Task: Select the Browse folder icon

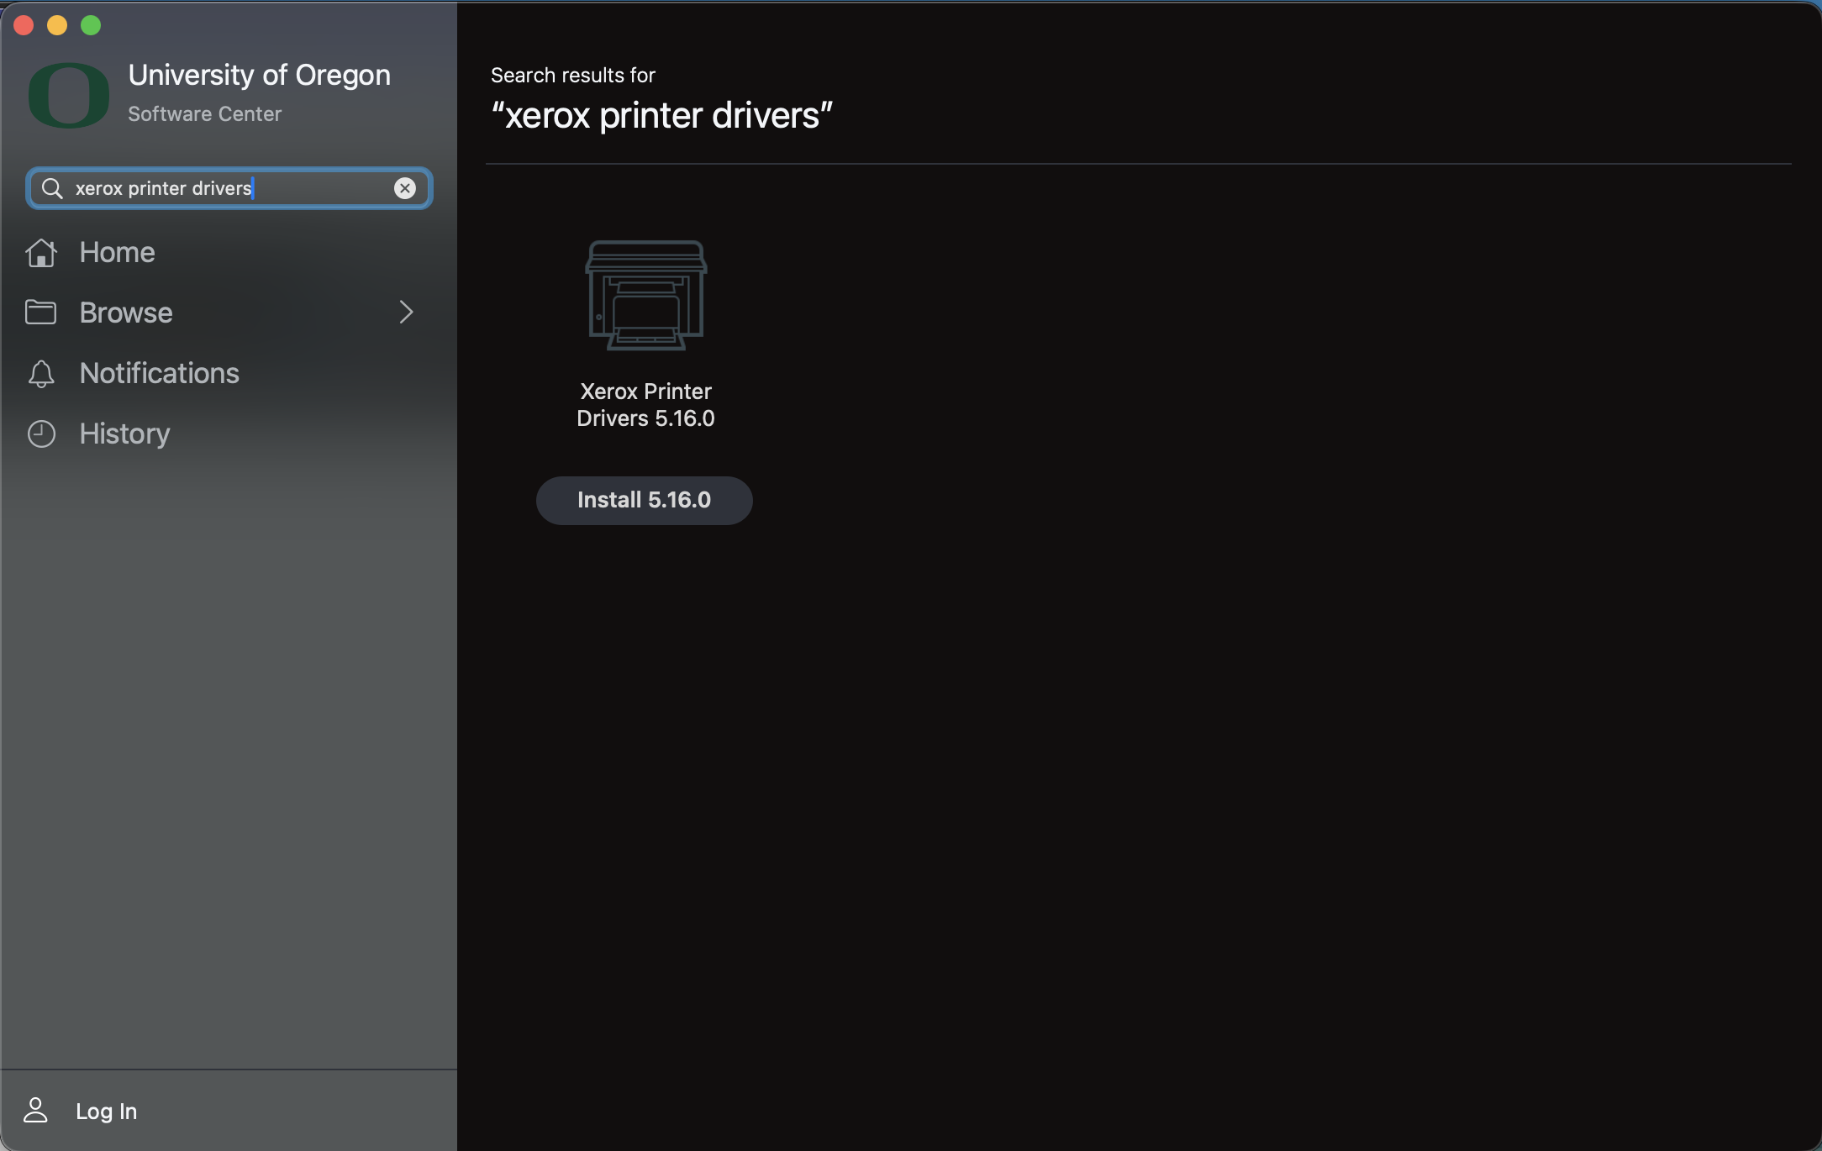Action: [42, 312]
